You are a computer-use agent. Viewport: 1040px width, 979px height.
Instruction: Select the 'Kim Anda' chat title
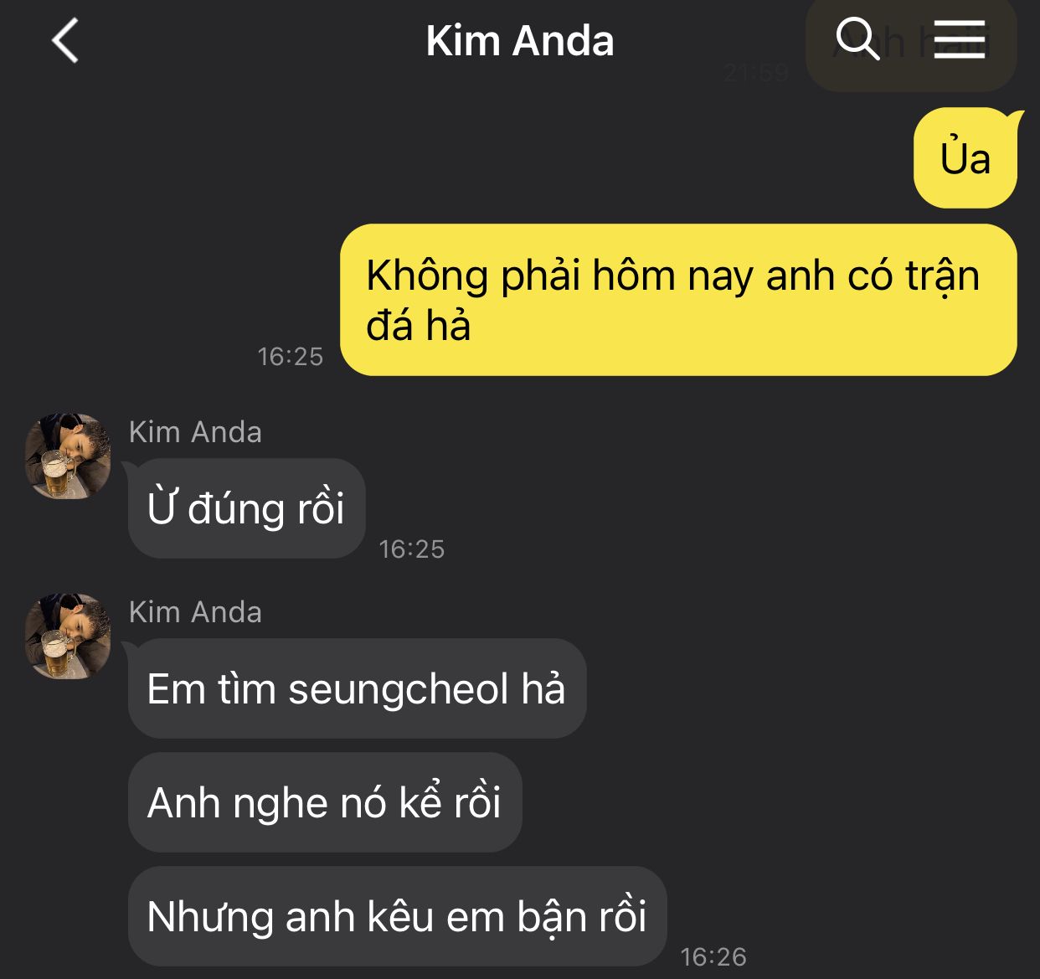tap(519, 40)
